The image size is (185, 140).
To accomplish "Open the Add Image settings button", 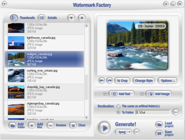I will tap(159, 94).
